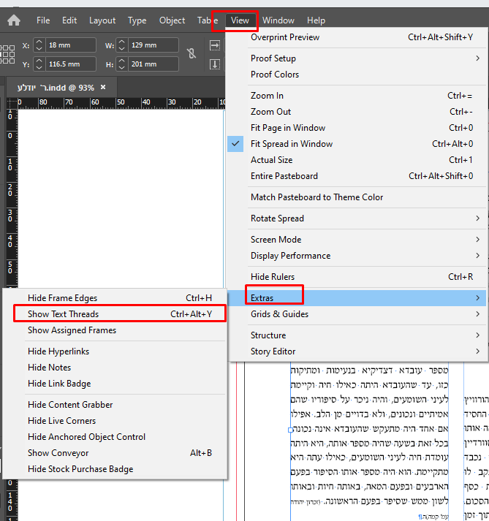Click the height H stepper arrows
The height and width of the screenshot is (521, 489).
tap(121, 65)
